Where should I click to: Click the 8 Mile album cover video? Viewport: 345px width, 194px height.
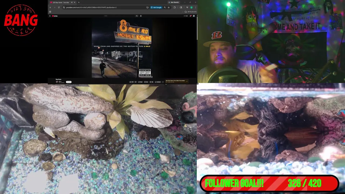pos(122,48)
